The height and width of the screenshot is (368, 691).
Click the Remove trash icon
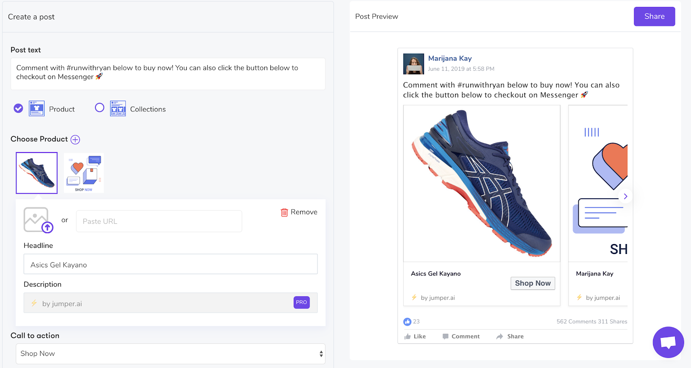click(x=284, y=213)
